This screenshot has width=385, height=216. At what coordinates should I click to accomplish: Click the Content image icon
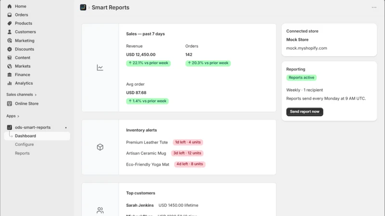click(x=9, y=58)
